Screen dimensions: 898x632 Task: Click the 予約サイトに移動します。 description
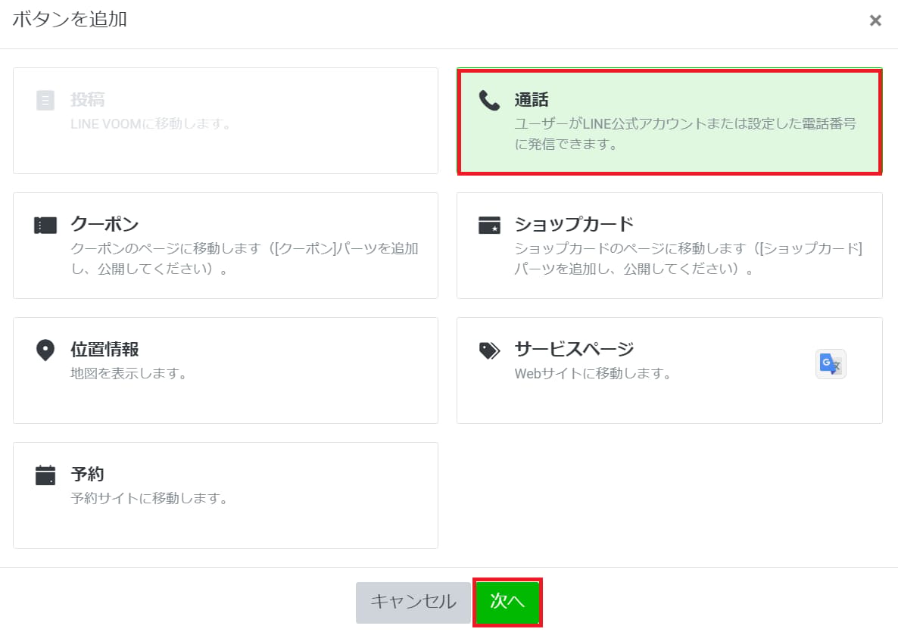coord(150,498)
